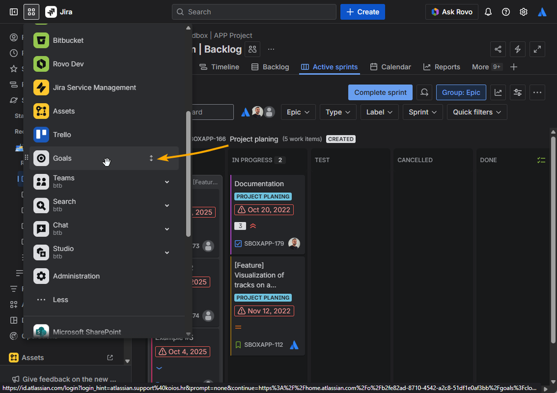This screenshot has height=393, width=557.
Task: Open board insights chart icon
Action: point(498,93)
